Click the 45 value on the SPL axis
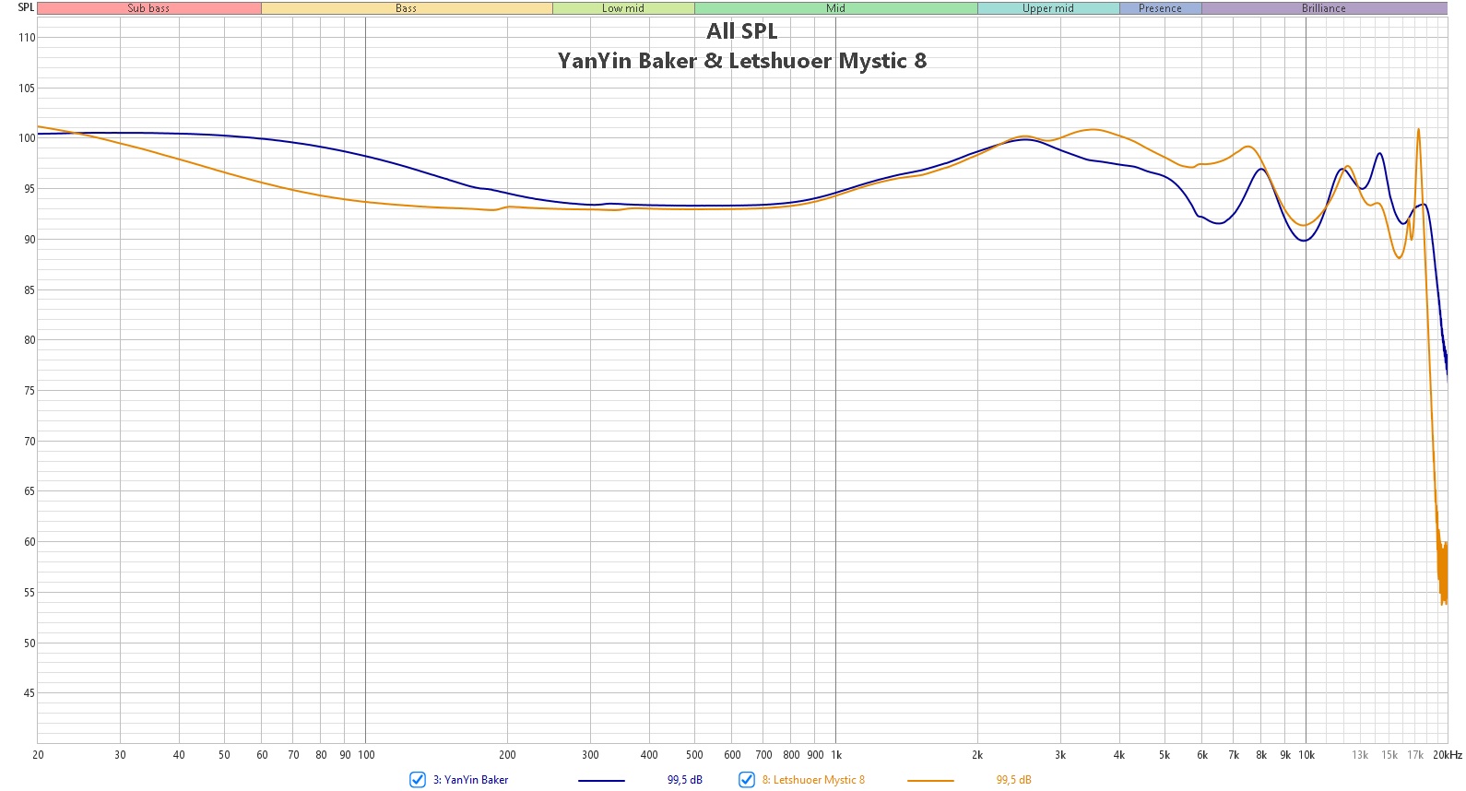 pos(30,693)
